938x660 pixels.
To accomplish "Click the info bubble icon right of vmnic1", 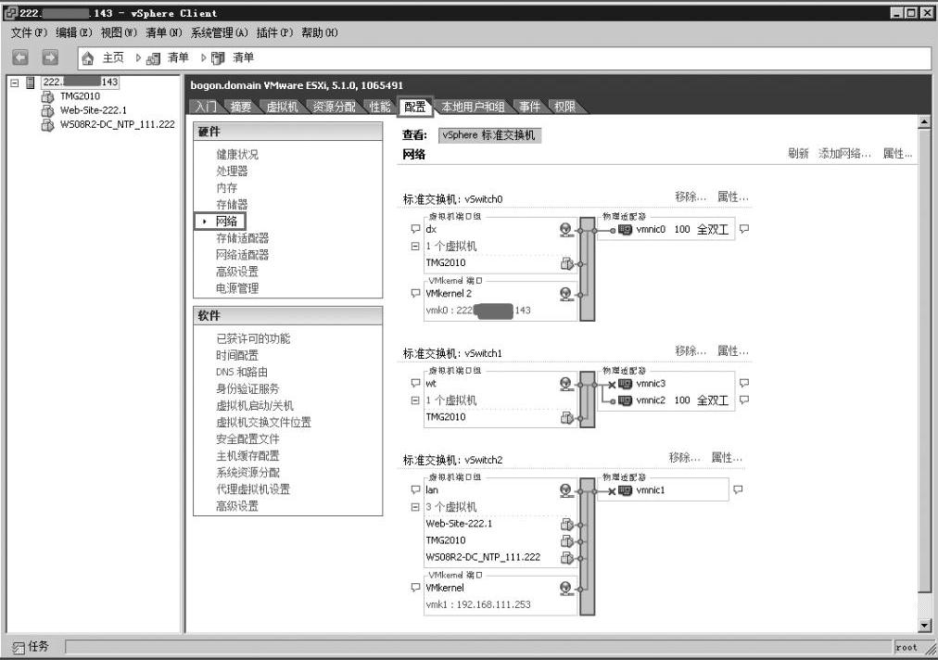I will [738, 490].
